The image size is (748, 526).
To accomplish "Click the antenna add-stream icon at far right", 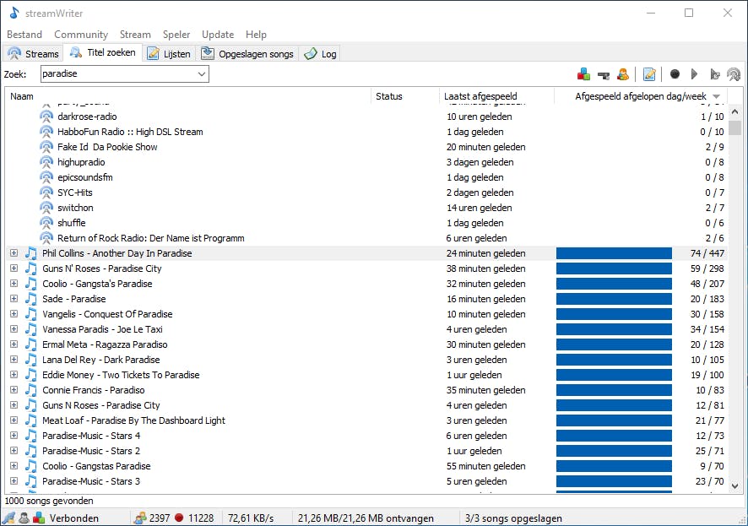I will (x=734, y=74).
